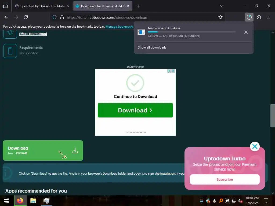Expand the list all tabs dropdown
This screenshot has width=275, height=206.
[x=222, y=6]
